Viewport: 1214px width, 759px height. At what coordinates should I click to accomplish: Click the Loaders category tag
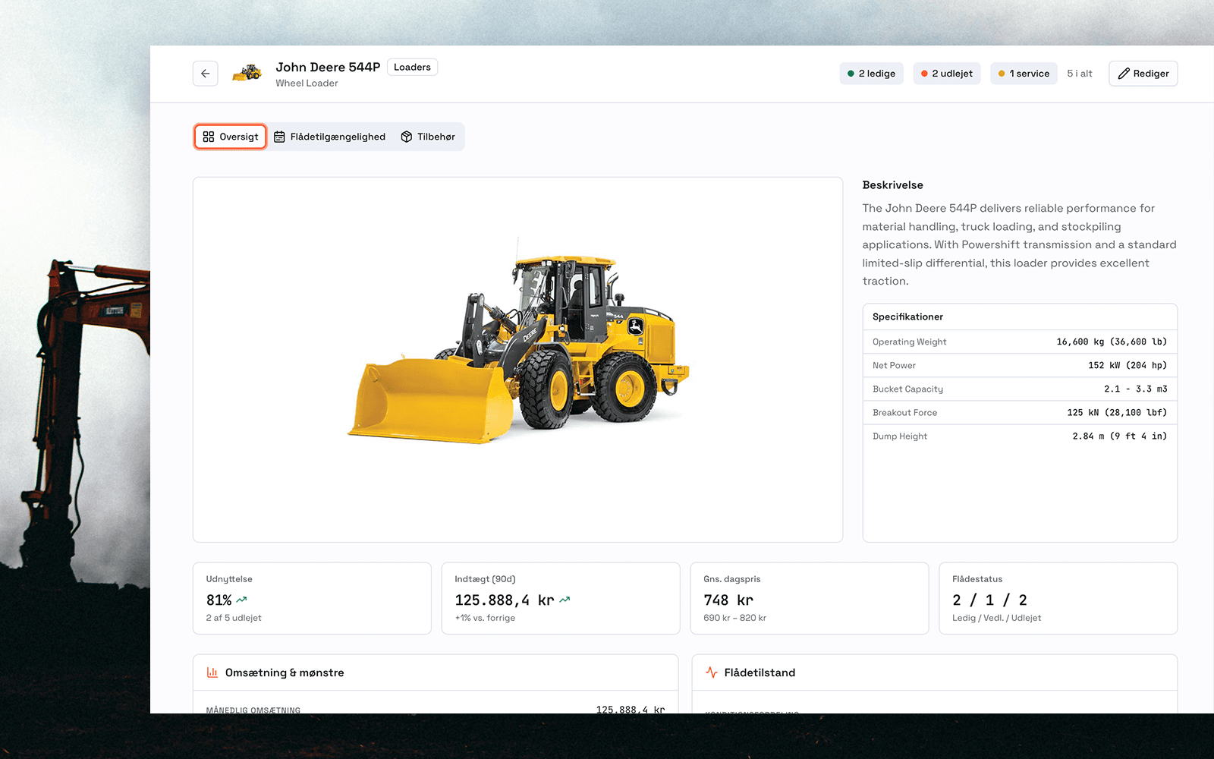tap(412, 67)
